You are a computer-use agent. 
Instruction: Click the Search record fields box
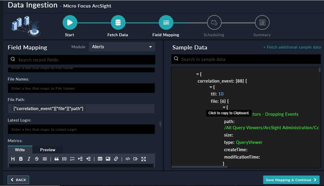(x=81, y=60)
